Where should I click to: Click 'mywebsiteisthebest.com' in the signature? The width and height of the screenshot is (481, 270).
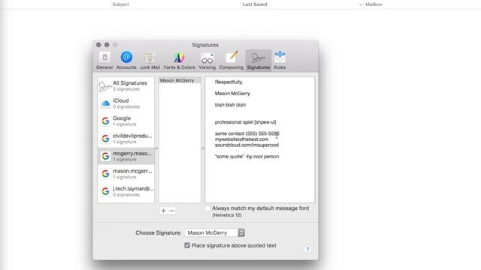click(x=241, y=139)
